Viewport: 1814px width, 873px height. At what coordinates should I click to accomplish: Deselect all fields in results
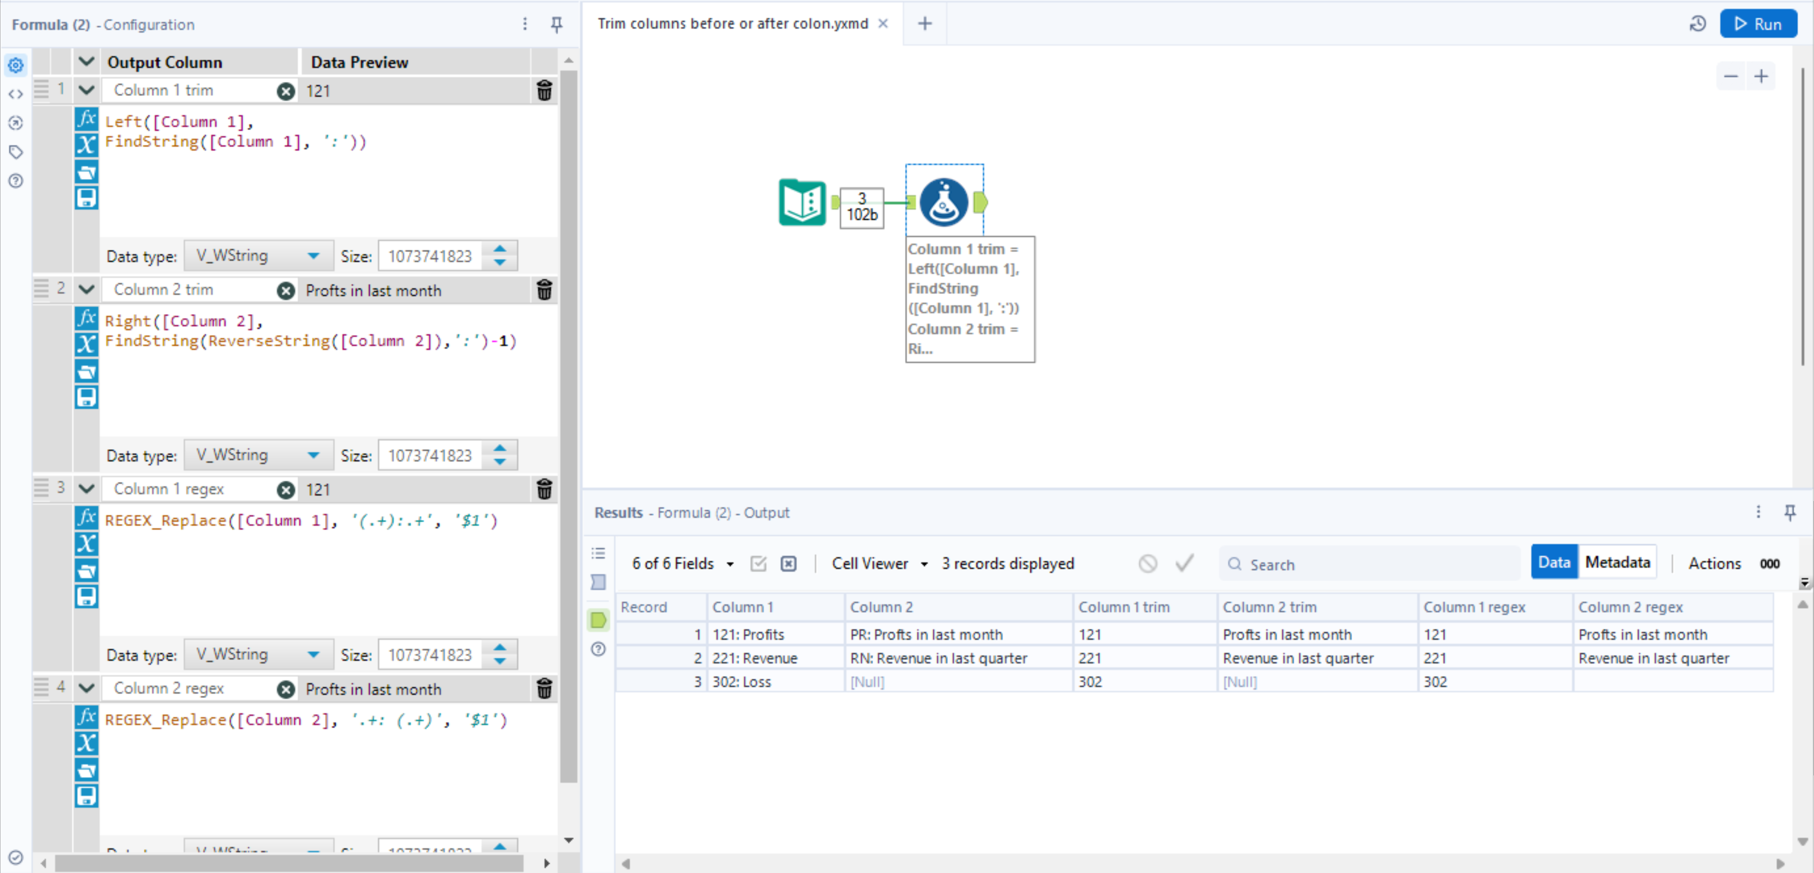coord(788,563)
